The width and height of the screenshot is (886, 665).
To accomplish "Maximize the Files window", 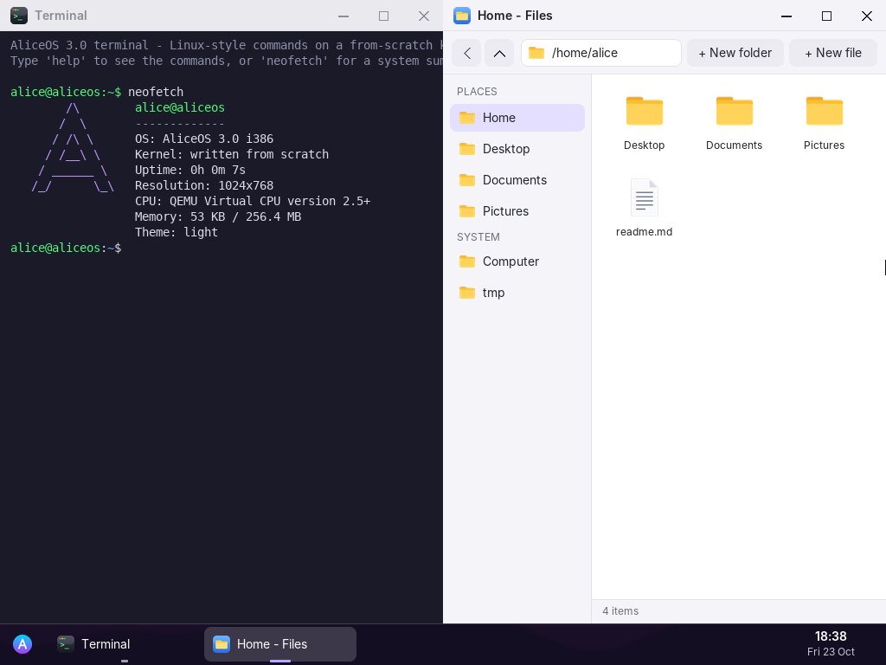I will (826, 16).
